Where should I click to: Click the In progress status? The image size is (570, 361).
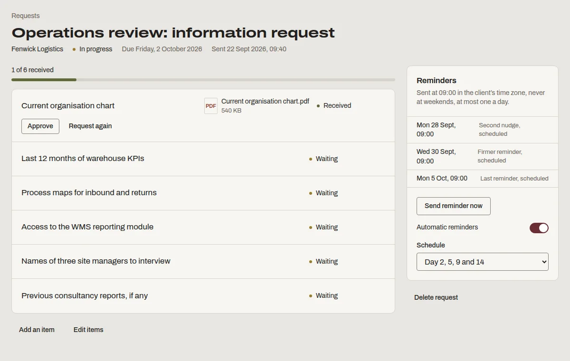click(92, 49)
